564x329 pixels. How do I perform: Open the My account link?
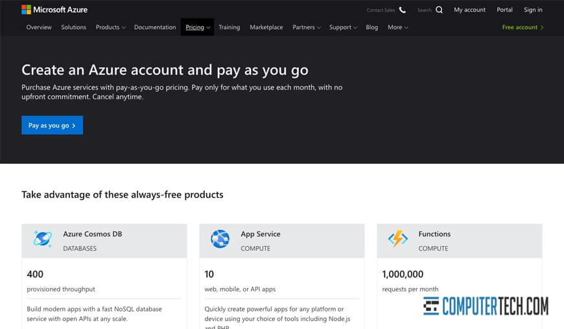click(x=470, y=10)
